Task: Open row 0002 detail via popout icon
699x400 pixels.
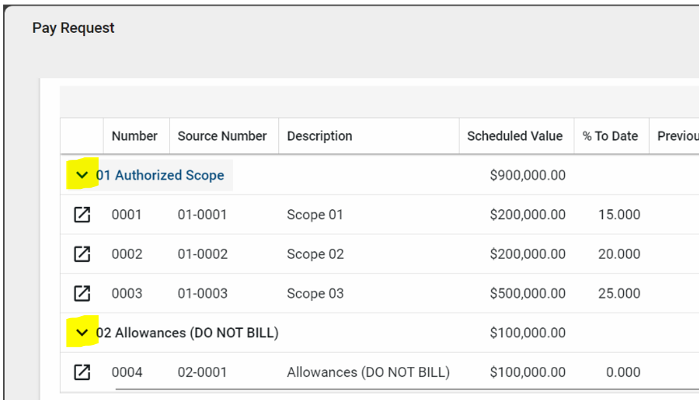Action: click(82, 254)
